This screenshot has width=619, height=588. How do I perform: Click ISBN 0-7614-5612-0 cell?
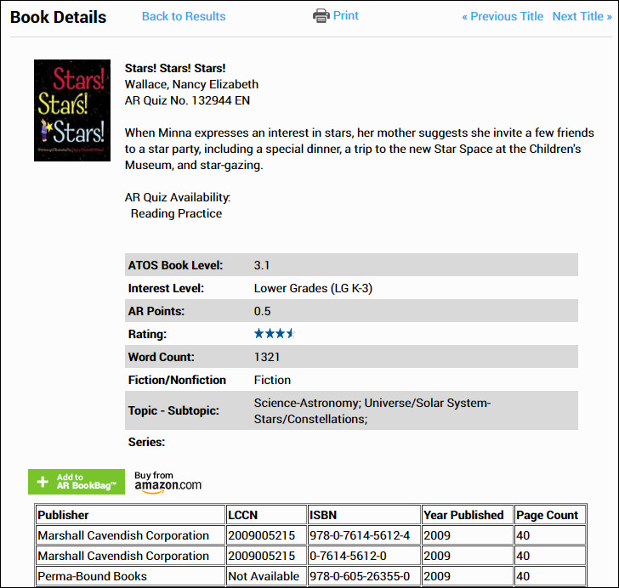365,556
